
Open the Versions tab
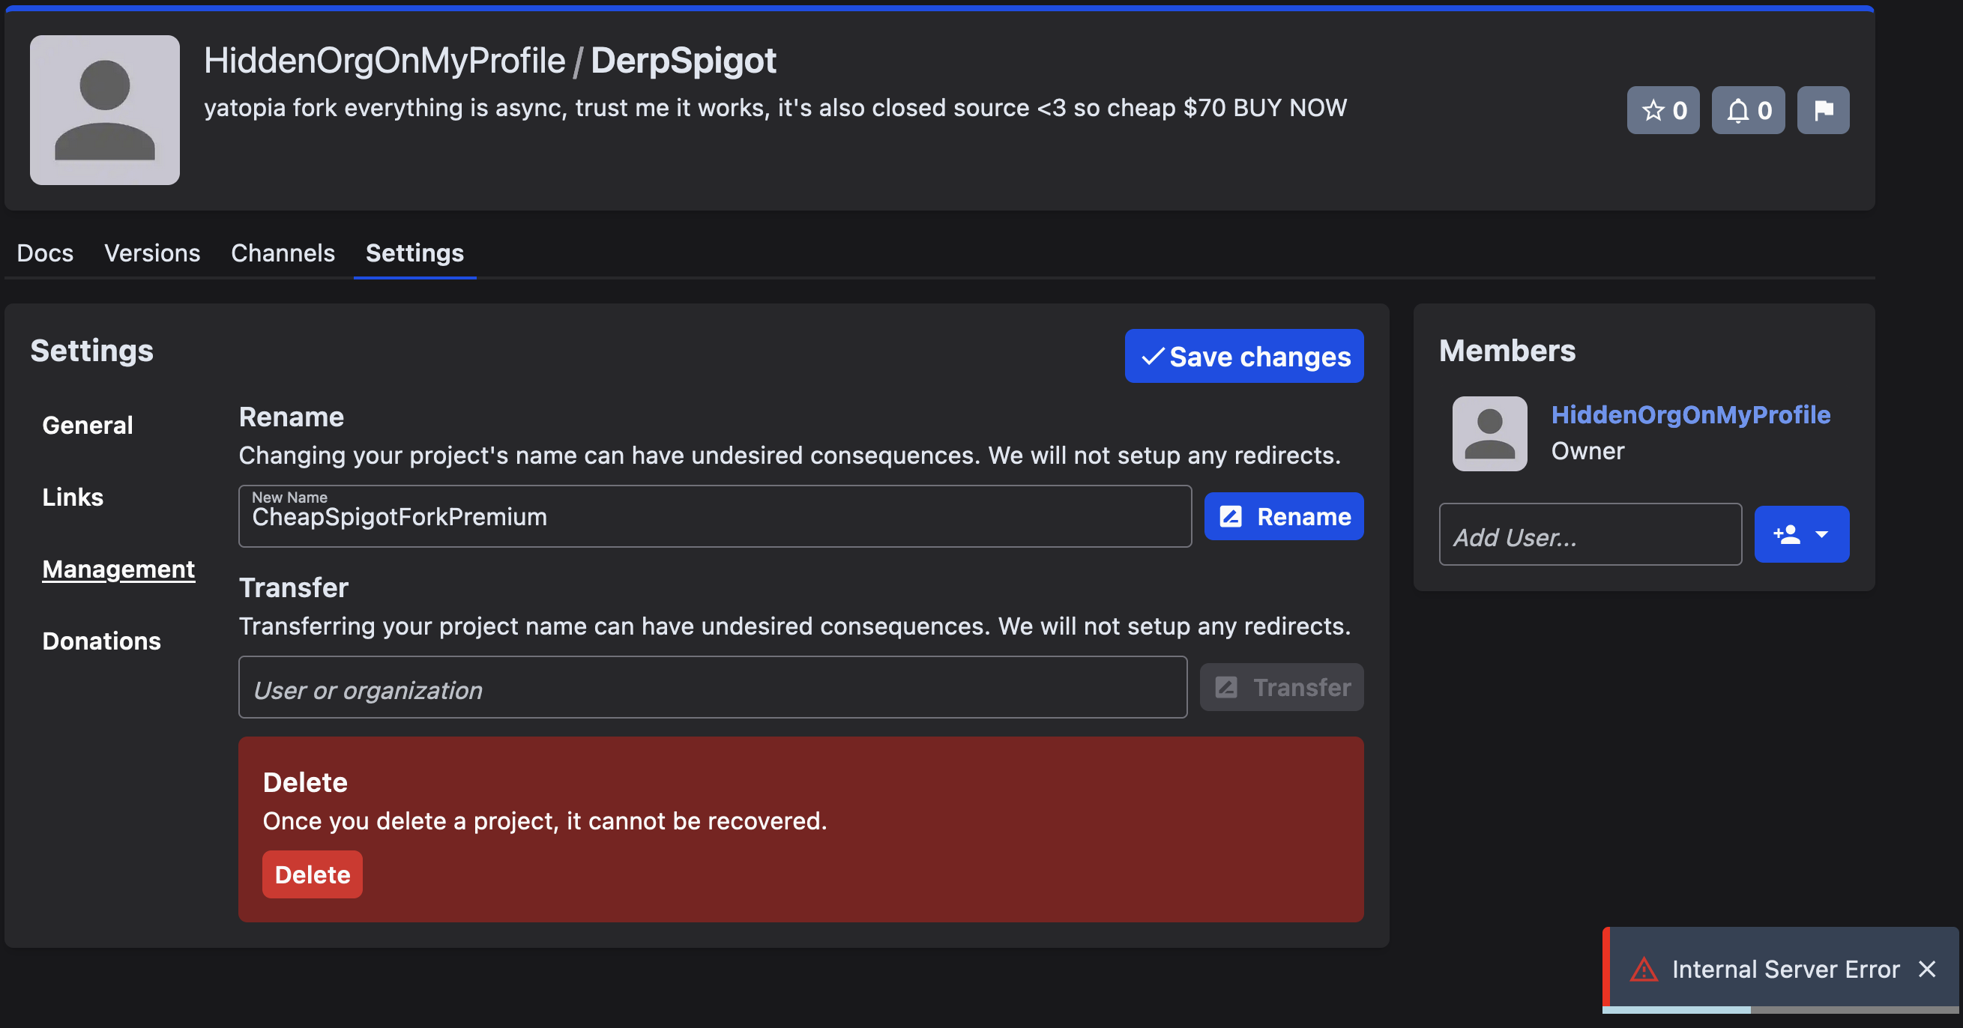[152, 253]
